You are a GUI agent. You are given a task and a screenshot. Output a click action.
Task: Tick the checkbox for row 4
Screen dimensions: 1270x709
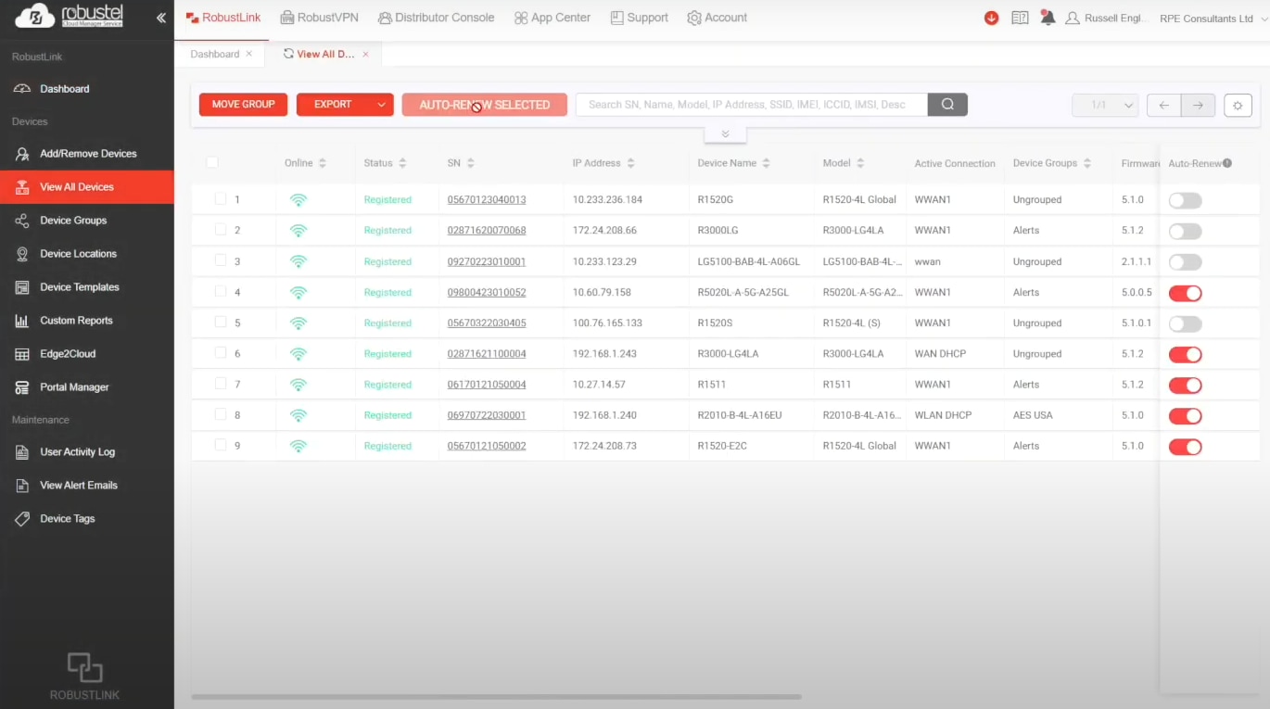pos(221,291)
